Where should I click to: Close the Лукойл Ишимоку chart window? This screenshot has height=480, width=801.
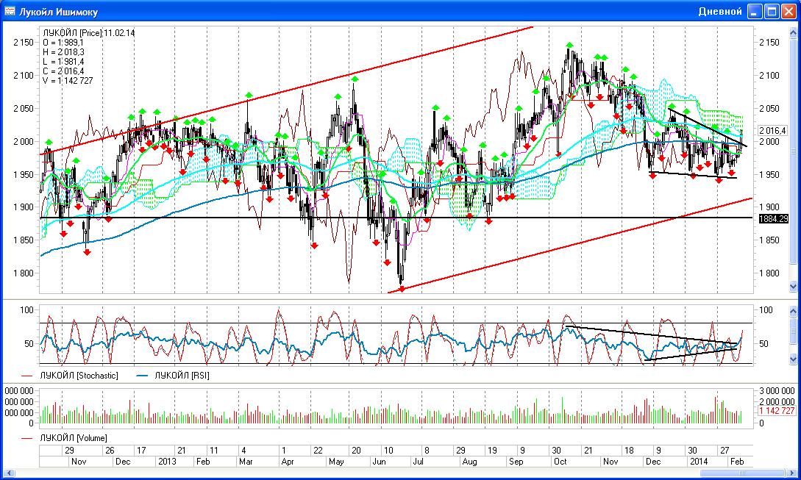788,12
